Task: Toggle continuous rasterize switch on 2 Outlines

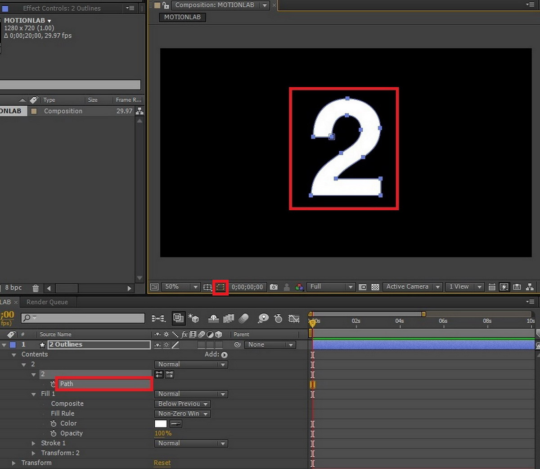Action: [166, 345]
